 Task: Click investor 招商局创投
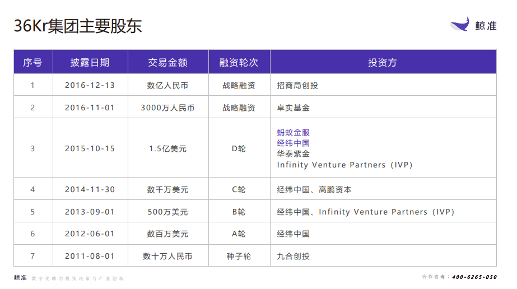tap(297, 85)
